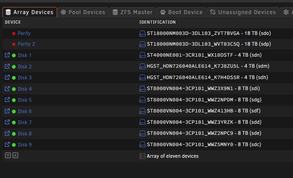Screen dimensions: 293x178
Task: Browse Disk 5 via its external-link icon
Action: (x=7, y=100)
